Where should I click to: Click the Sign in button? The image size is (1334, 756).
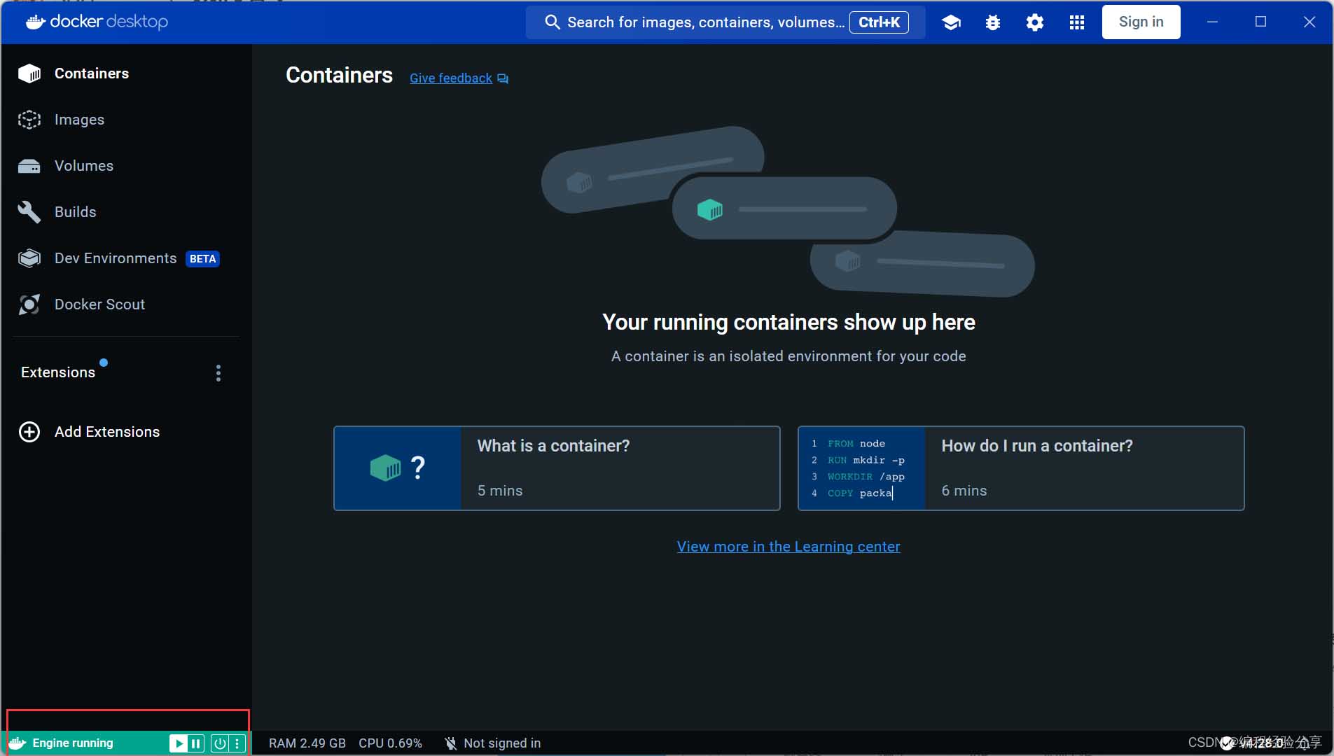[x=1140, y=22]
